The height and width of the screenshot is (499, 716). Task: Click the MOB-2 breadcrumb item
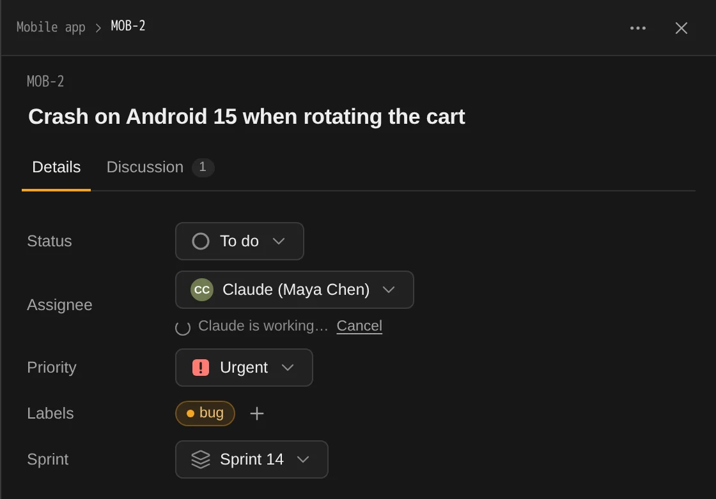coord(128,26)
